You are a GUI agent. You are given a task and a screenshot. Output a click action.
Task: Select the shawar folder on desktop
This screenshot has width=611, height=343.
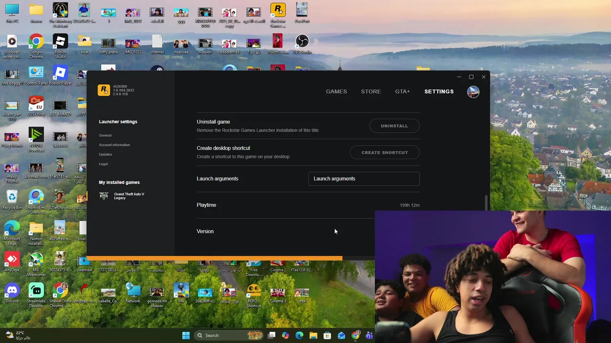click(x=36, y=13)
